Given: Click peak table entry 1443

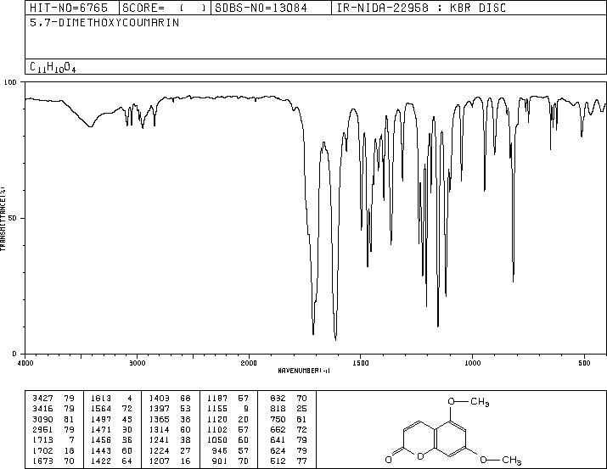Looking at the screenshot, I should 101,450.
